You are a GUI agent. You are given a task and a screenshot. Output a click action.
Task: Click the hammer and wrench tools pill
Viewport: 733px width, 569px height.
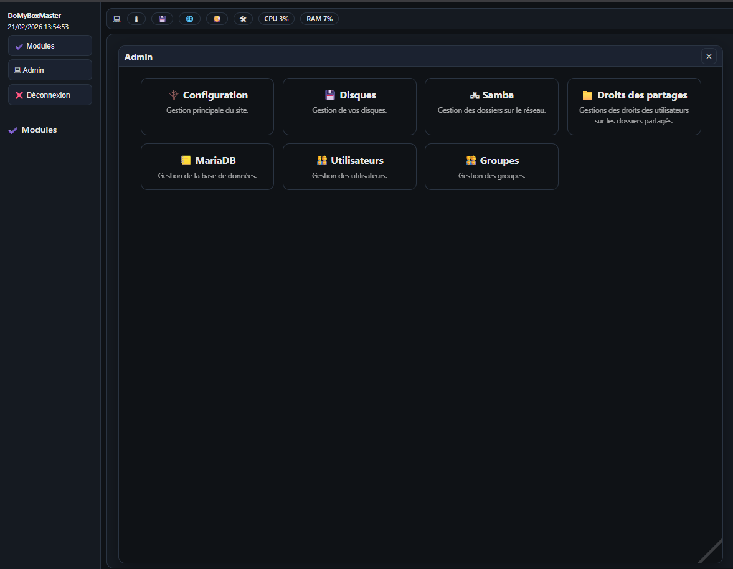[x=243, y=19]
